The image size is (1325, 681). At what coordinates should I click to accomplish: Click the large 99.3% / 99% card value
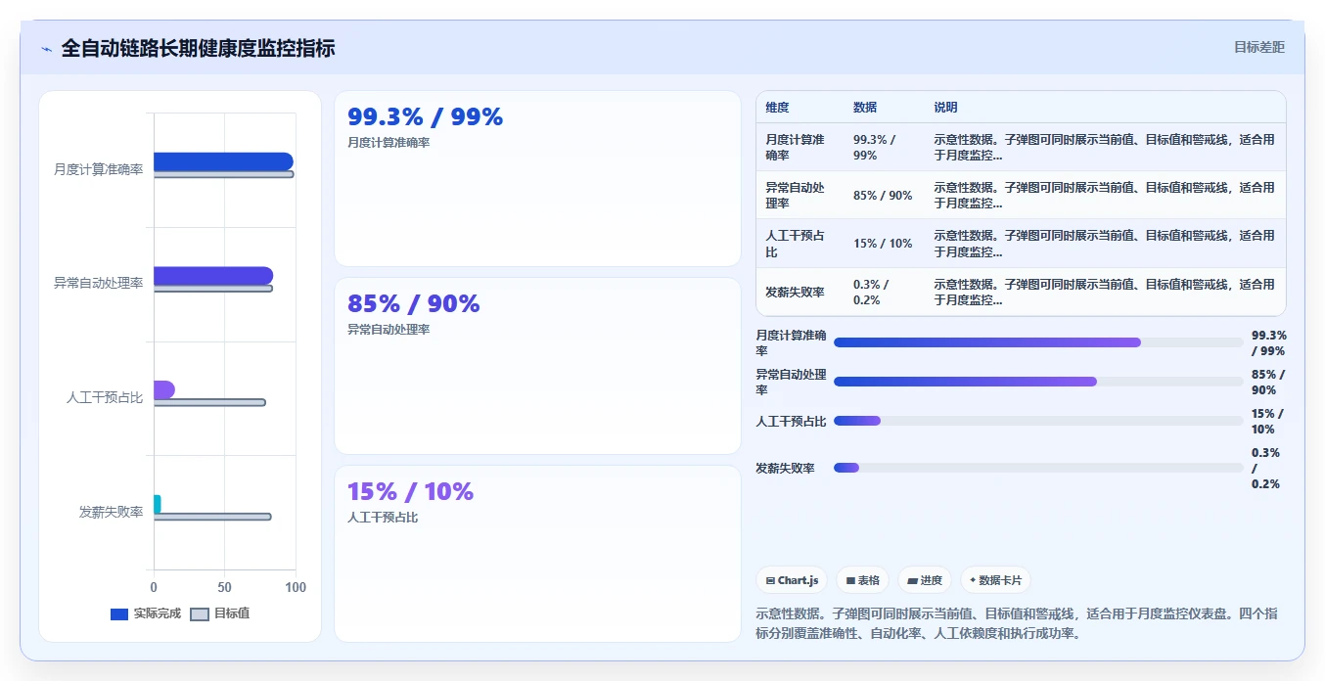(425, 117)
